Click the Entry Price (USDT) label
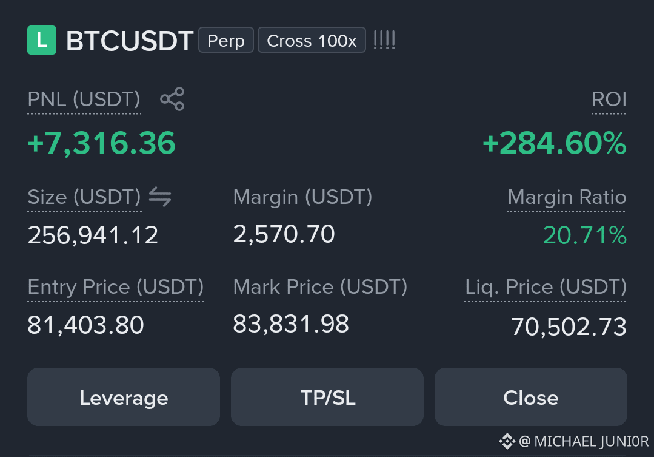The image size is (654, 457). tap(116, 287)
